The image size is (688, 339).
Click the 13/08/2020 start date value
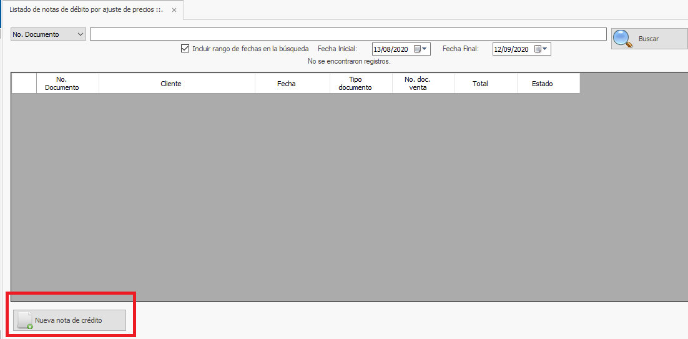390,49
